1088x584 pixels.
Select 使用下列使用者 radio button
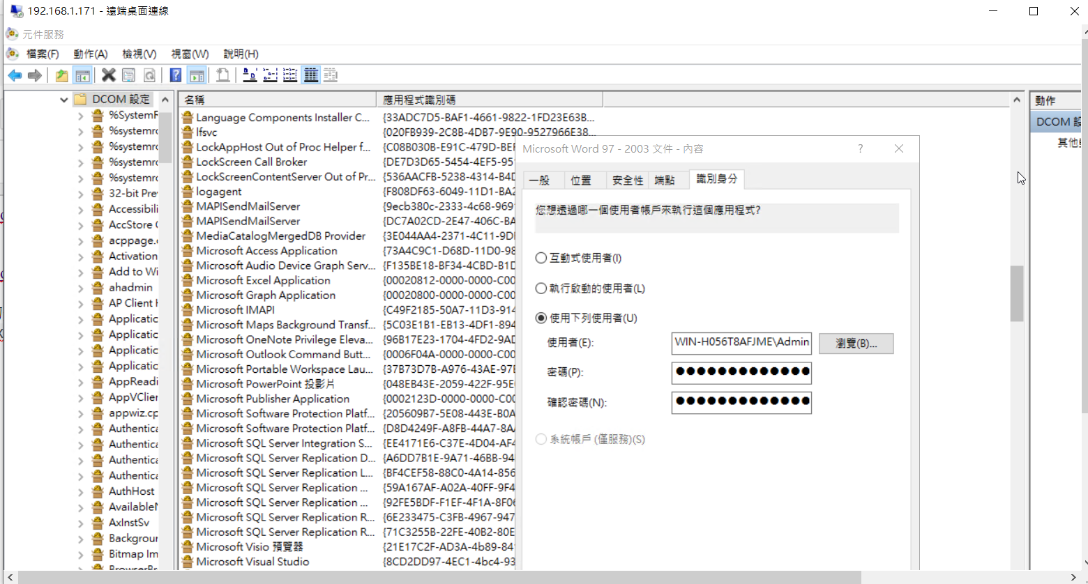541,318
